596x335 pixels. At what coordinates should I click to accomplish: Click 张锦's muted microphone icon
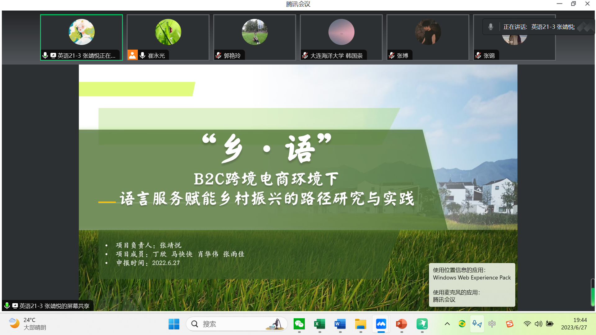click(478, 56)
